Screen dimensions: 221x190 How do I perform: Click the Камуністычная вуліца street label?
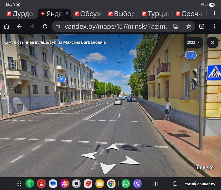[x=54, y=42]
